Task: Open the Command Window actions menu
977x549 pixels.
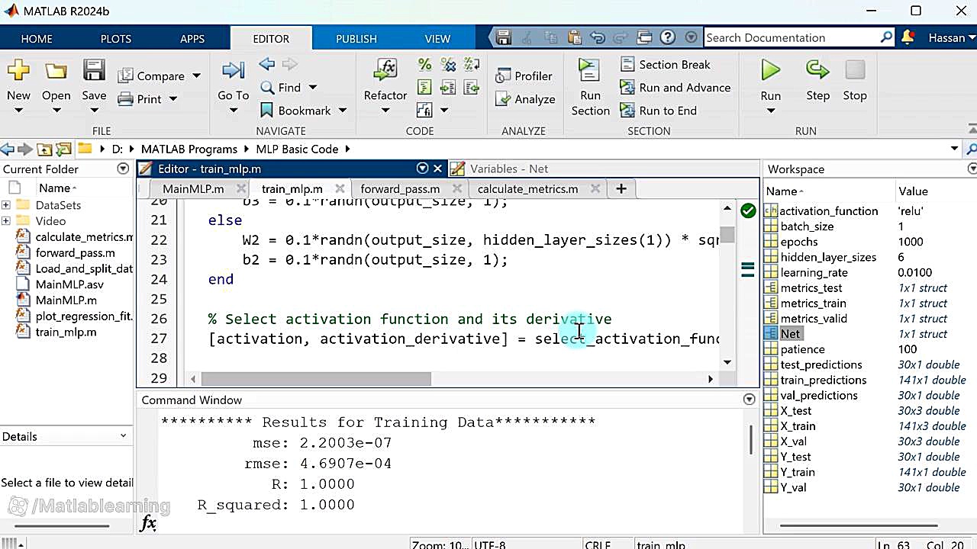Action: point(749,400)
